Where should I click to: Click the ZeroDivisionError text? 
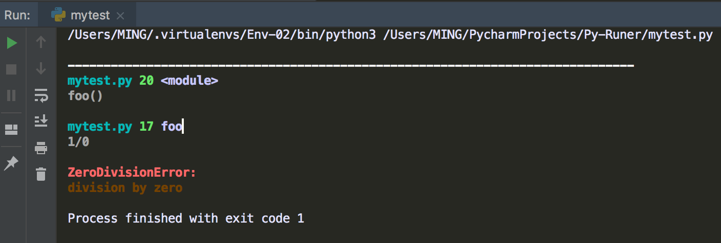coord(132,173)
